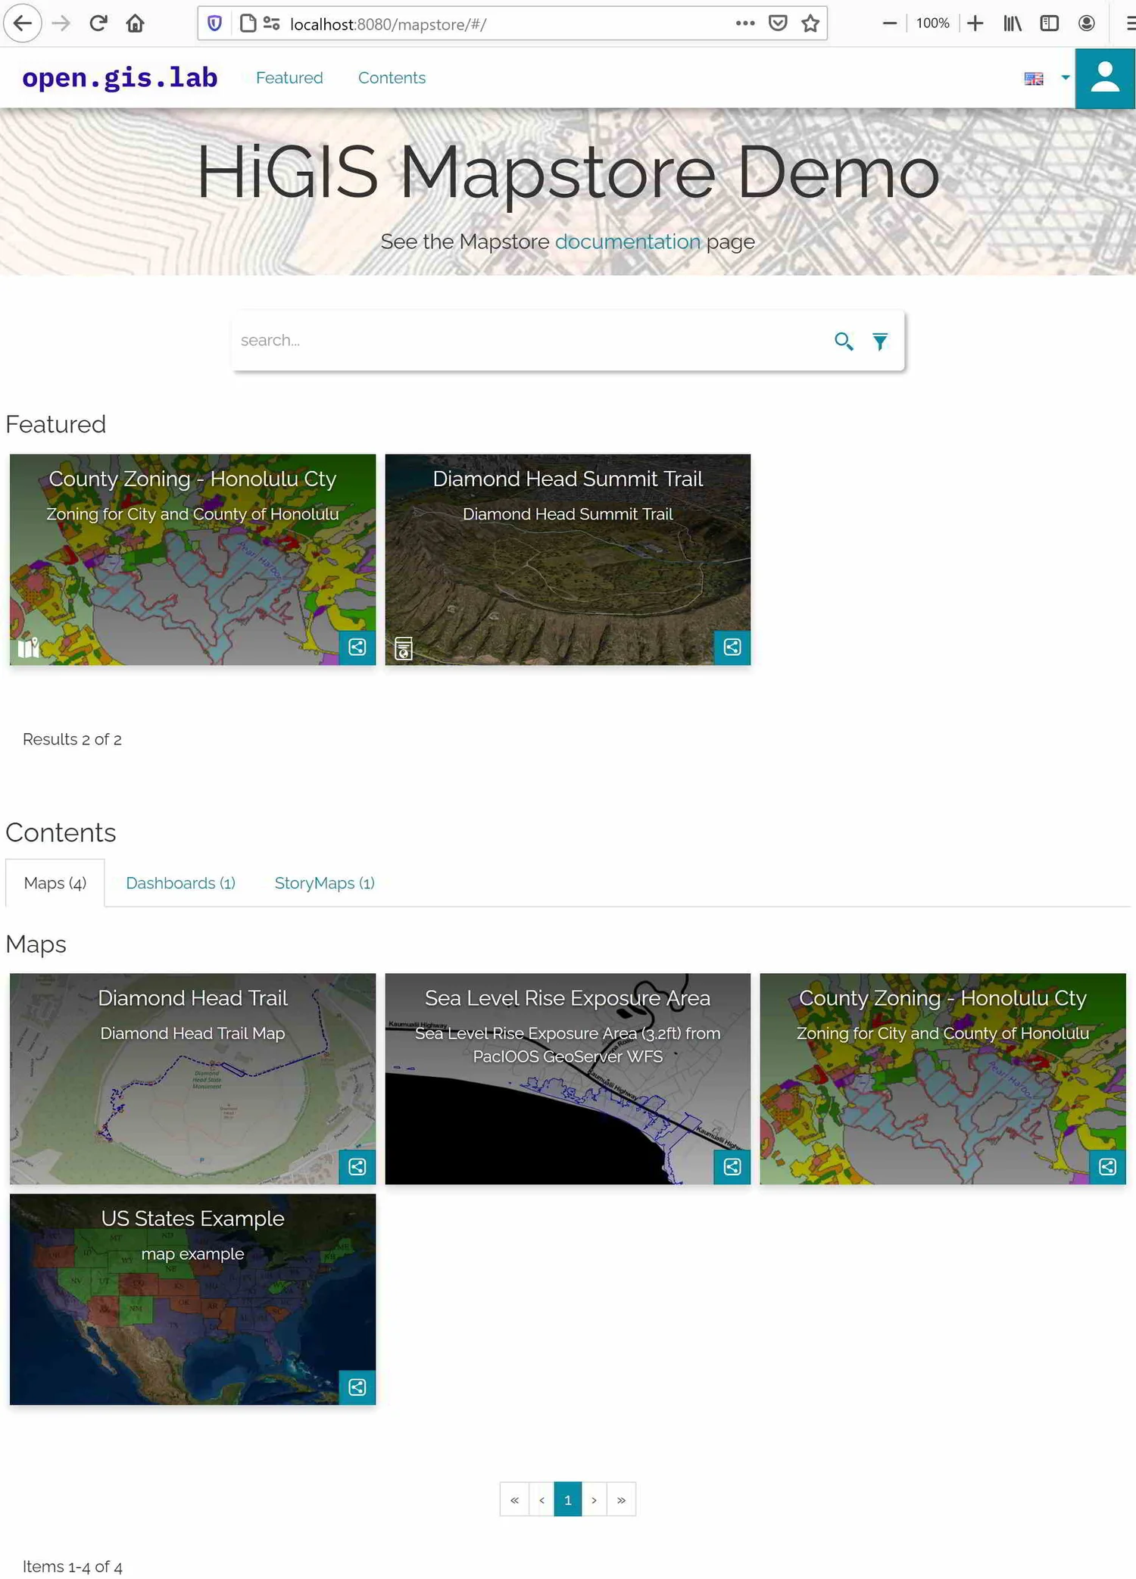The height and width of the screenshot is (1579, 1136).
Task: Zoom in with the browser plus button
Action: click(975, 23)
